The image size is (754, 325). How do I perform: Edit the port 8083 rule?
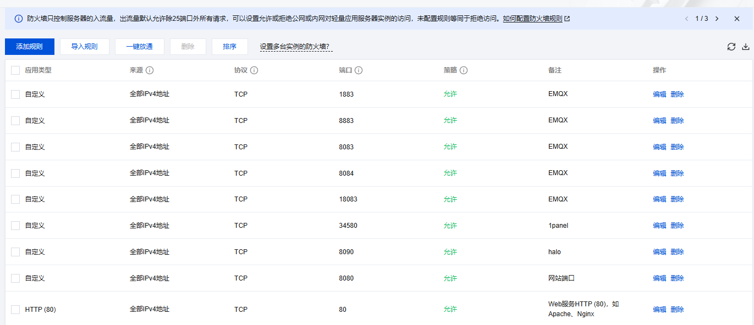tap(659, 147)
